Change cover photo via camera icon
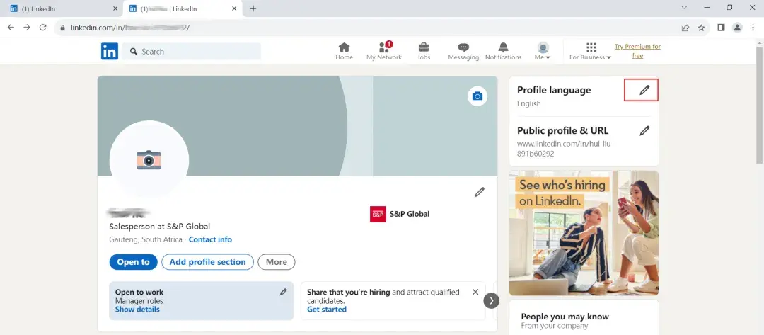The width and height of the screenshot is (764, 335). 477,96
